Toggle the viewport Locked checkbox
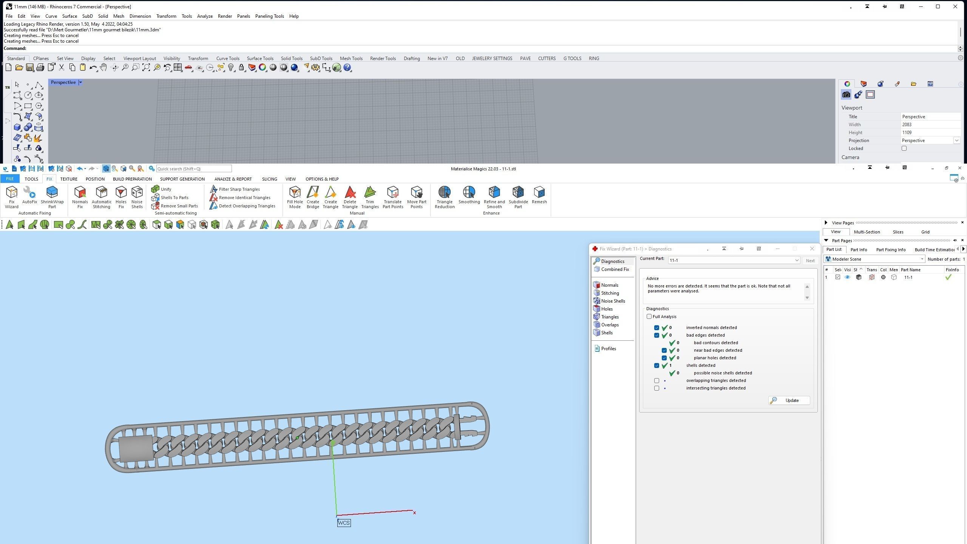The height and width of the screenshot is (544, 967). pos(904,148)
